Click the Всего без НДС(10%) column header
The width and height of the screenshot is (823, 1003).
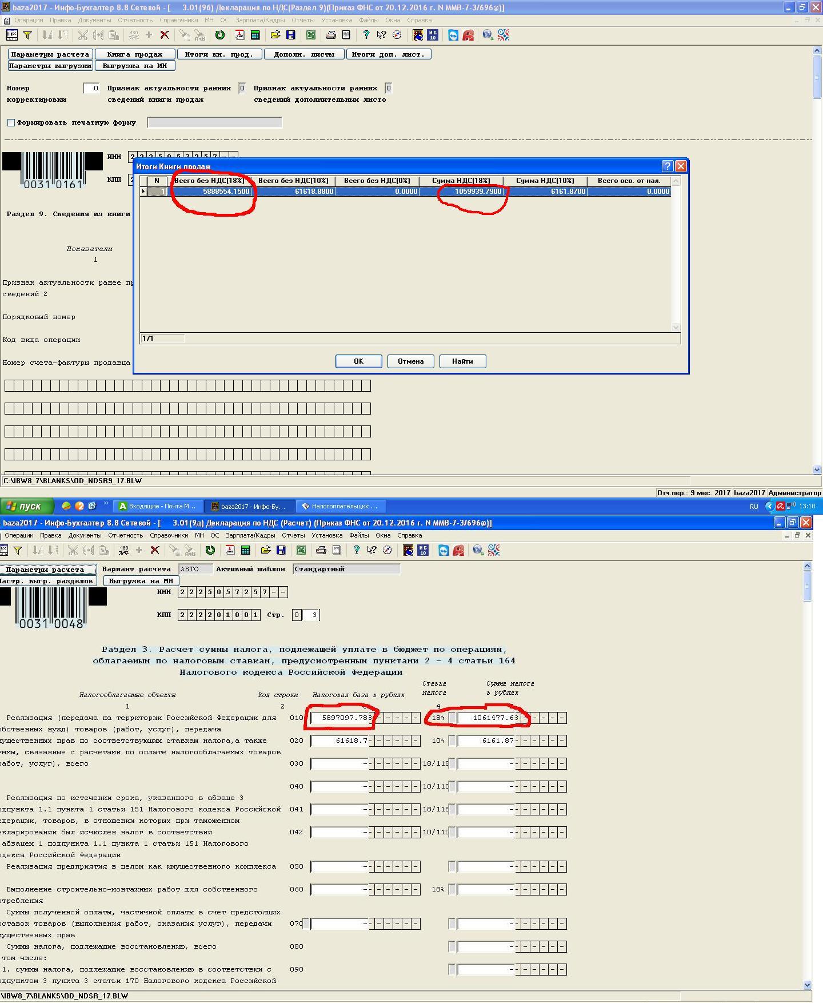click(293, 181)
